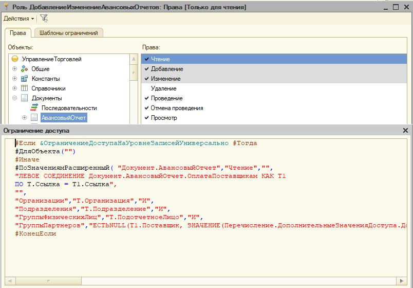The width and height of the screenshot is (413, 288).
Task: Click the УправлениеТорговлей configuration root icon
Action: click(x=15, y=59)
